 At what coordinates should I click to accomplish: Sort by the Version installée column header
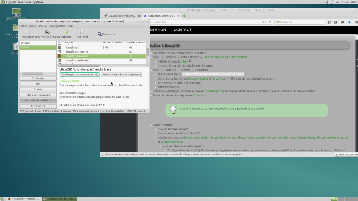(112, 42)
